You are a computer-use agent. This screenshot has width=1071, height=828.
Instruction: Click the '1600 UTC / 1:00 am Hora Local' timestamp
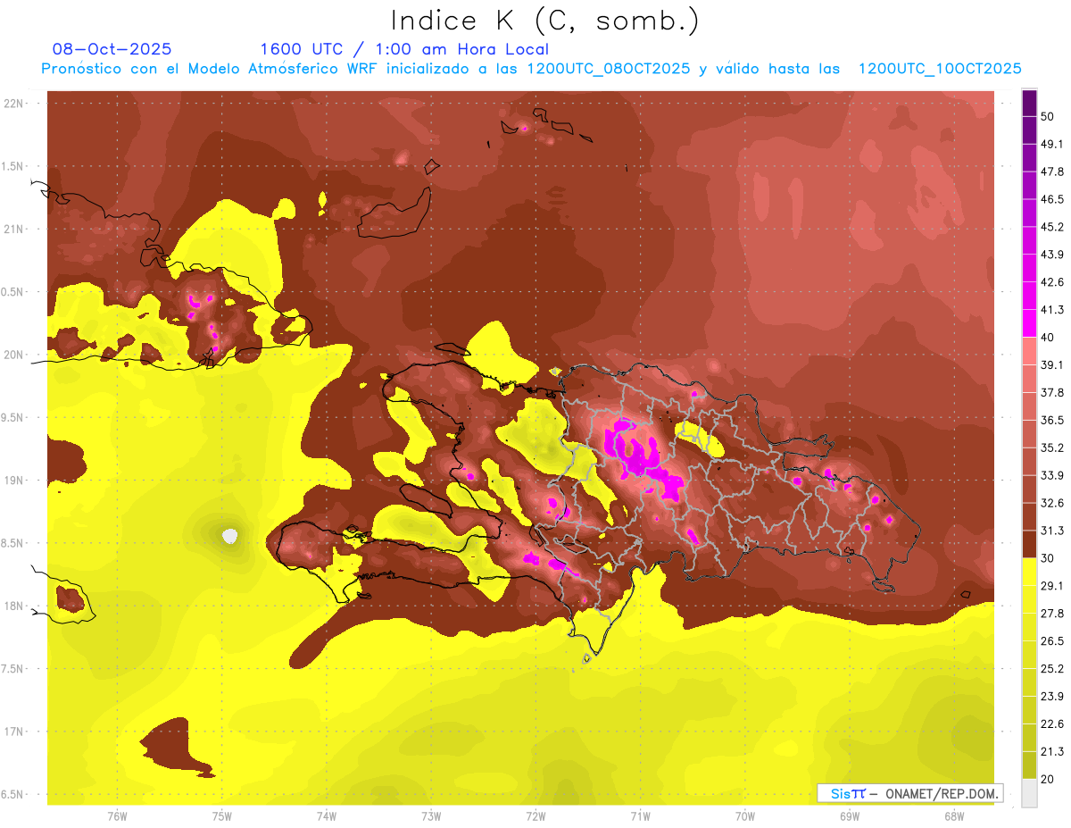point(404,49)
